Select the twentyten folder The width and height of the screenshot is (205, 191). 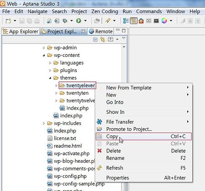pyautogui.click(x=74, y=93)
